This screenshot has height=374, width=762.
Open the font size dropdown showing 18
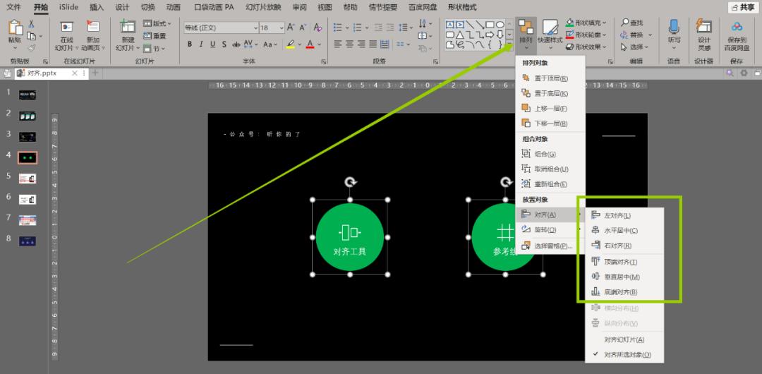282,28
